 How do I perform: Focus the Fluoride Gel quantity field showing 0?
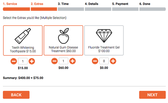pyautogui.click(x=104, y=61)
